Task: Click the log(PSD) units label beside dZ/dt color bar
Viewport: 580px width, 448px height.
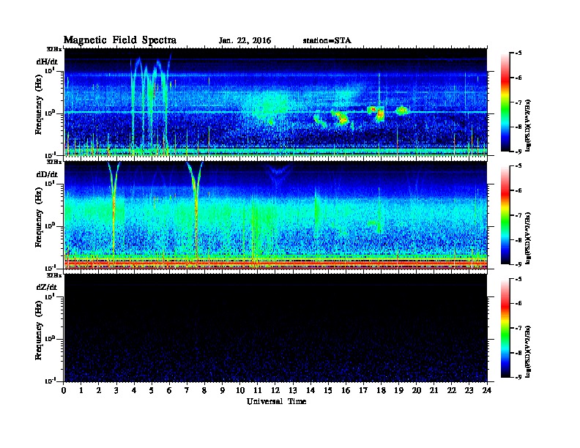Action: (529, 351)
